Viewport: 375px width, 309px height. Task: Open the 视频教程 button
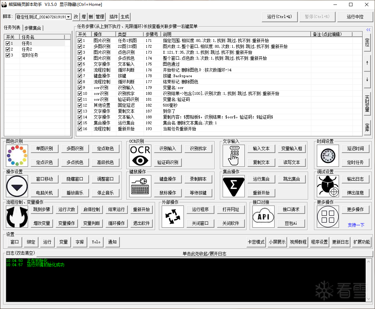click(x=298, y=242)
